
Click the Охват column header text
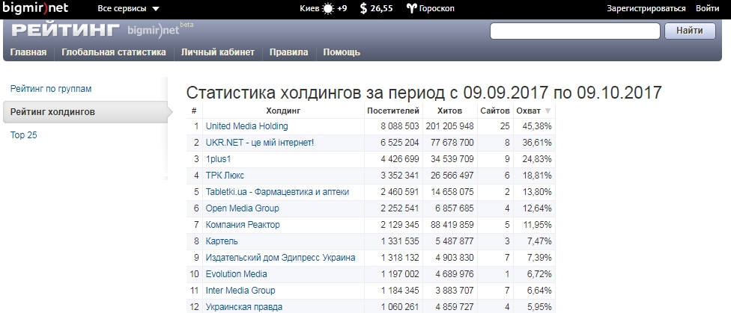pos(529,111)
